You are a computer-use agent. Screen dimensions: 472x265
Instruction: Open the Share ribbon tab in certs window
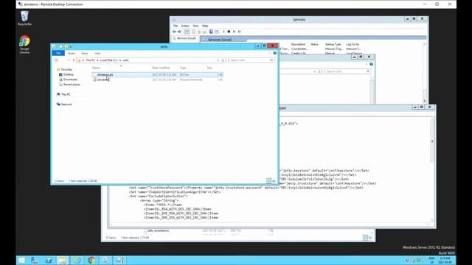coord(85,53)
